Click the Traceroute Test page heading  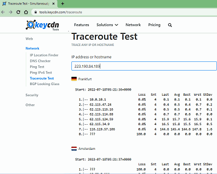pos(105,36)
